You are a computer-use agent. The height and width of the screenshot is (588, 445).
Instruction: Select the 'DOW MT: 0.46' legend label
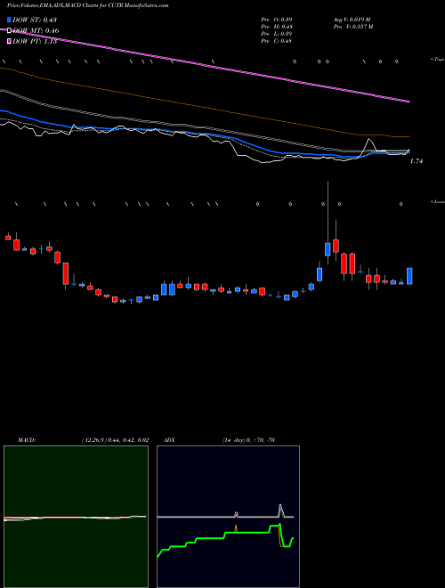pyautogui.click(x=36, y=31)
